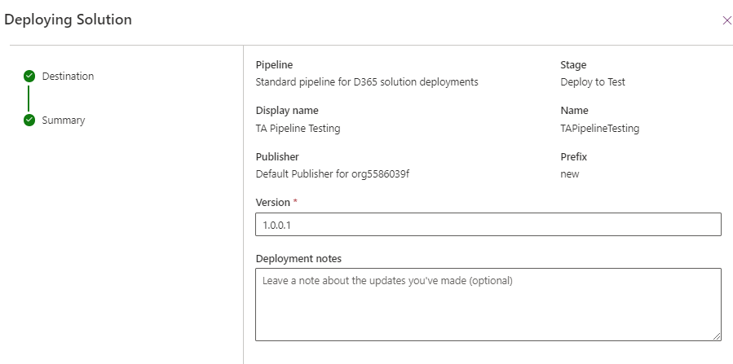Click the 'TA Pipeline Testing' display name
This screenshot has height=364, width=733.
click(x=298, y=128)
